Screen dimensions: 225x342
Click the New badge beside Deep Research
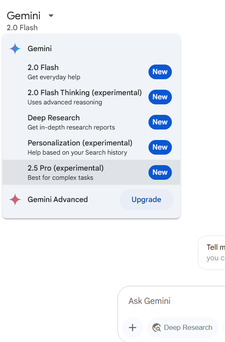click(x=160, y=122)
